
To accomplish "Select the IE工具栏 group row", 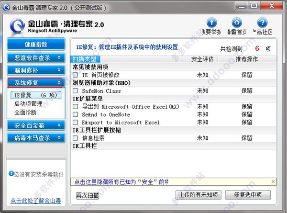I will point(173,146).
